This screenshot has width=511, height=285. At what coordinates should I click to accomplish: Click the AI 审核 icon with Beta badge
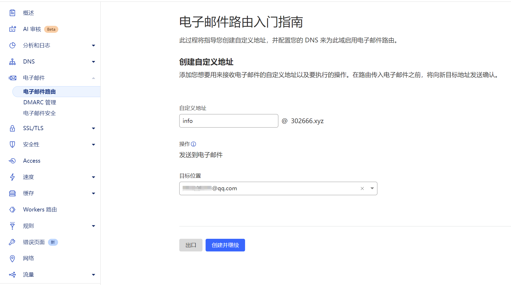point(12,29)
